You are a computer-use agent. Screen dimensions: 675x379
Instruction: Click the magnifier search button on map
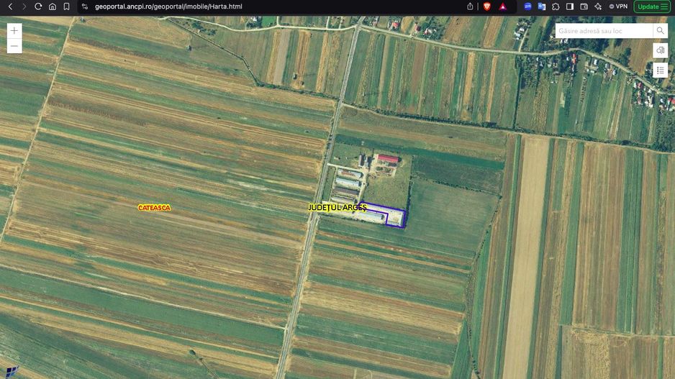coord(660,31)
